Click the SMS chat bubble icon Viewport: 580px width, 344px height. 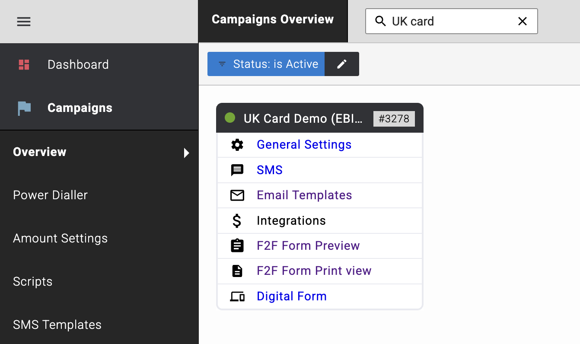pyautogui.click(x=237, y=170)
